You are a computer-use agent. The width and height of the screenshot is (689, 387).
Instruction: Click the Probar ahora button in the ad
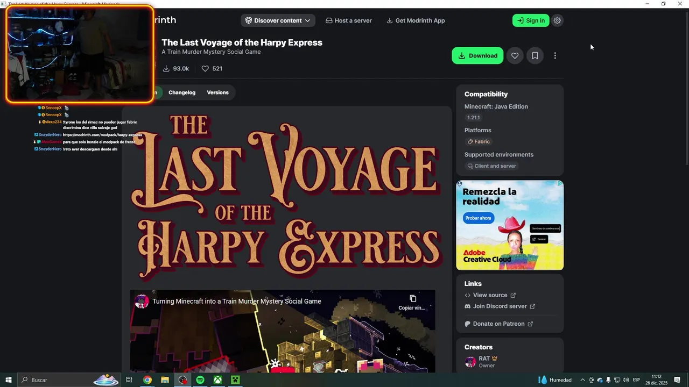pyautogui.click(x=479, y=218)
